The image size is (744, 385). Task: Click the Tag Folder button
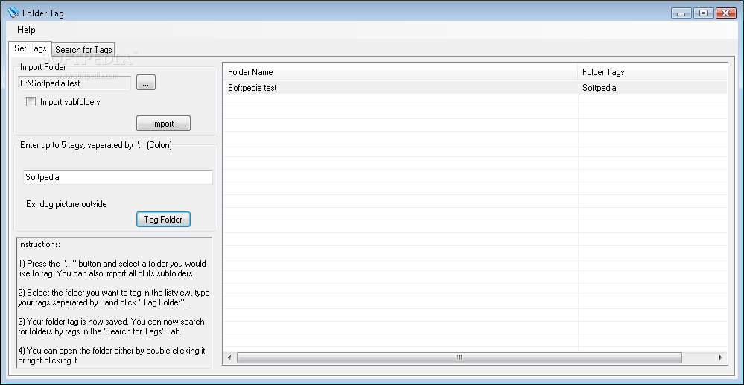coord(163,220)
